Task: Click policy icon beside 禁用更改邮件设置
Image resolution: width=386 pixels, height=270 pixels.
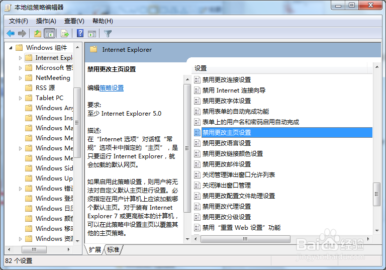Action: 197,164
